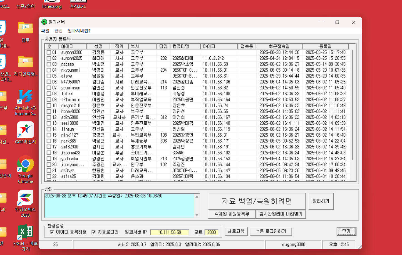The width and height of the screenshot is (402, 255).
Task: Click the cyan 상태 log text area
Action: [x=119, y=206]
